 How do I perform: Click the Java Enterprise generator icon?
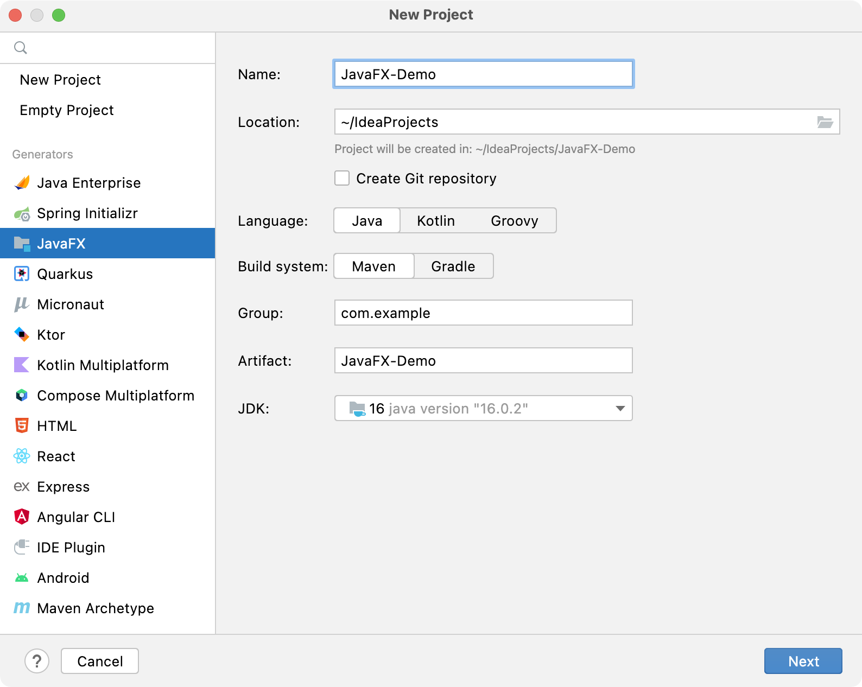pyautogui.click(x=22, y=183)
